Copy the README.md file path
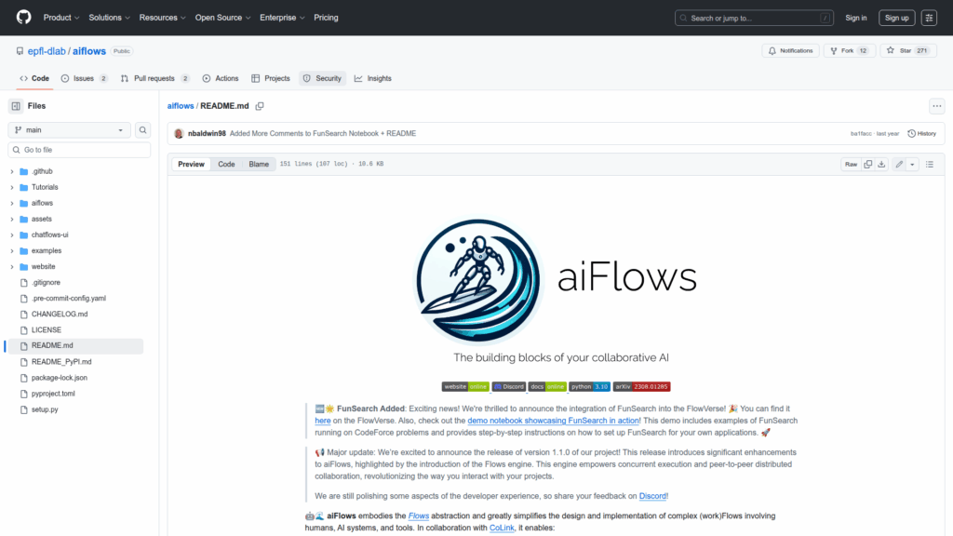This screenshot has width=953, height=536. tap(260, 106)
